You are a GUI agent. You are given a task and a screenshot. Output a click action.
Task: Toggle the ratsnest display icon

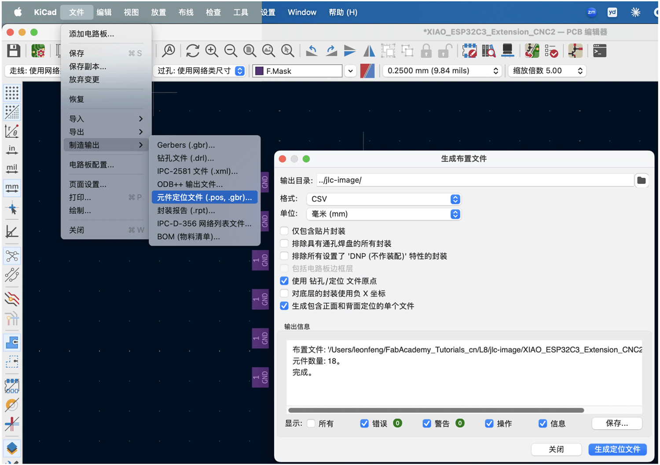tap(12, 256)
